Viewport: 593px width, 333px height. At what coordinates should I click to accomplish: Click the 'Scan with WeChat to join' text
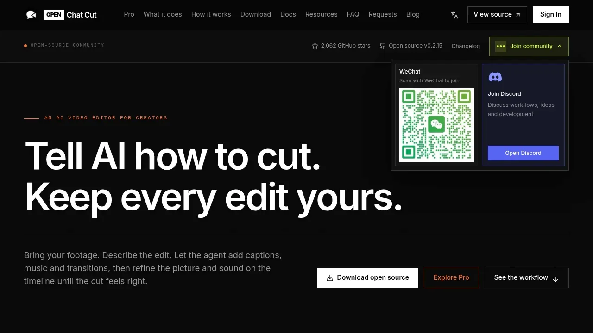click(x=429, y=80)
